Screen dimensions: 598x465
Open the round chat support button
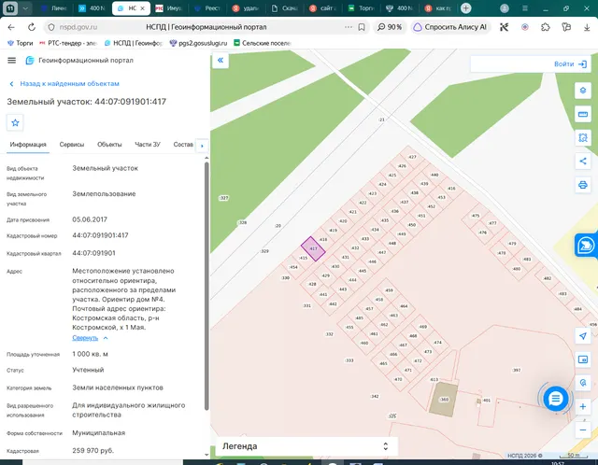click(x=556, y=399)
